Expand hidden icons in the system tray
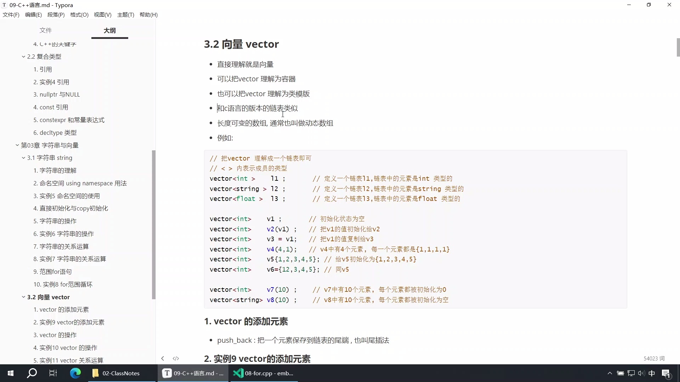The image size is (680, 382). click(x=610, y=373)
